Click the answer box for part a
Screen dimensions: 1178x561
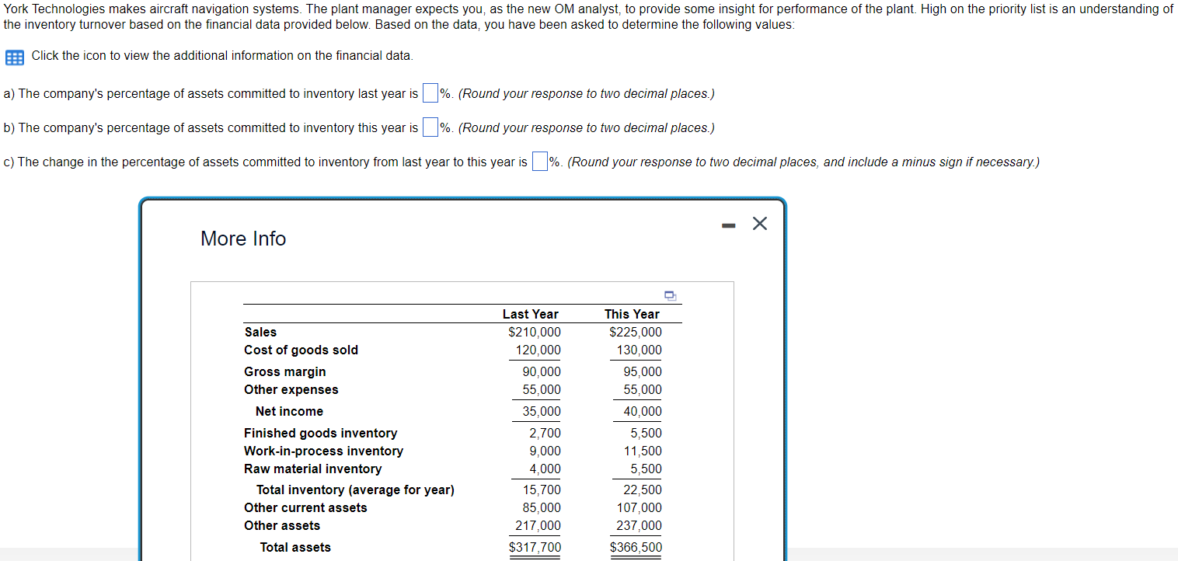coord(429,92)
